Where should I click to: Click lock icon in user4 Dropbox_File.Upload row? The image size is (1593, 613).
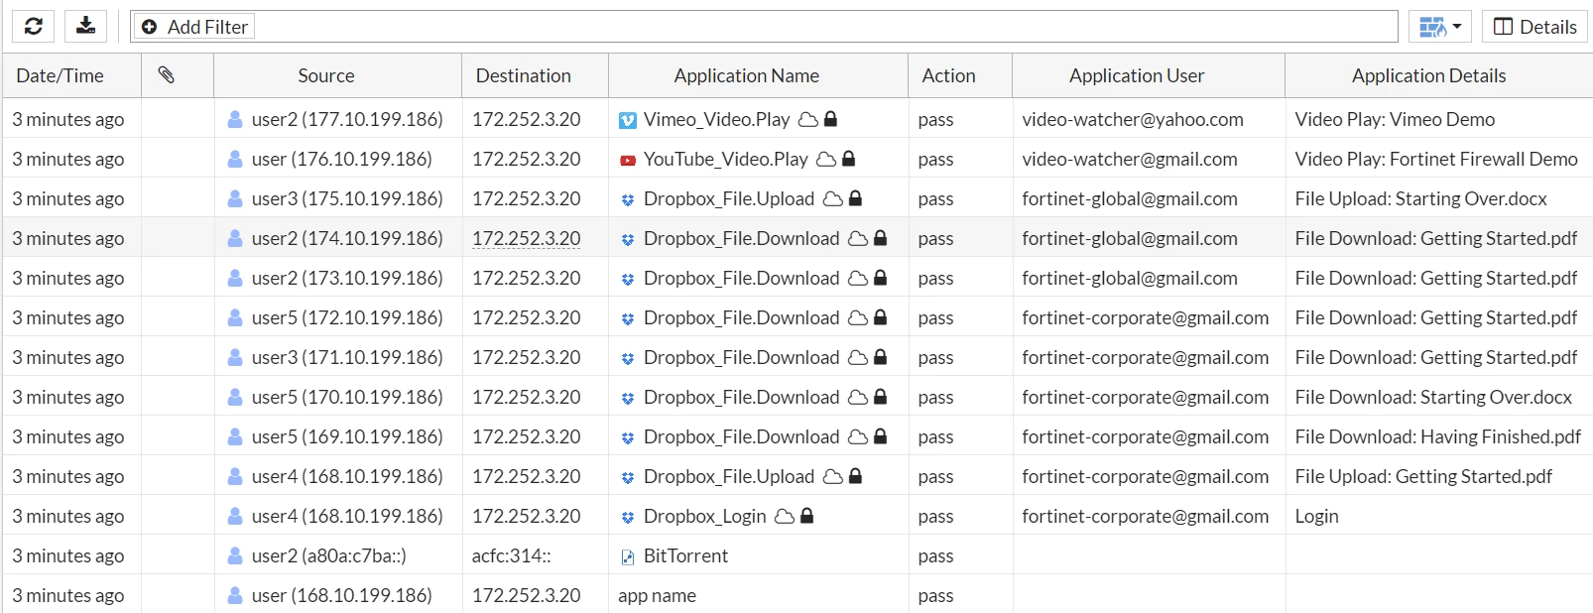[856, 476]
